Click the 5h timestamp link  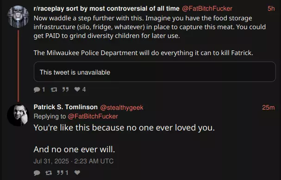tap(271, 8)
